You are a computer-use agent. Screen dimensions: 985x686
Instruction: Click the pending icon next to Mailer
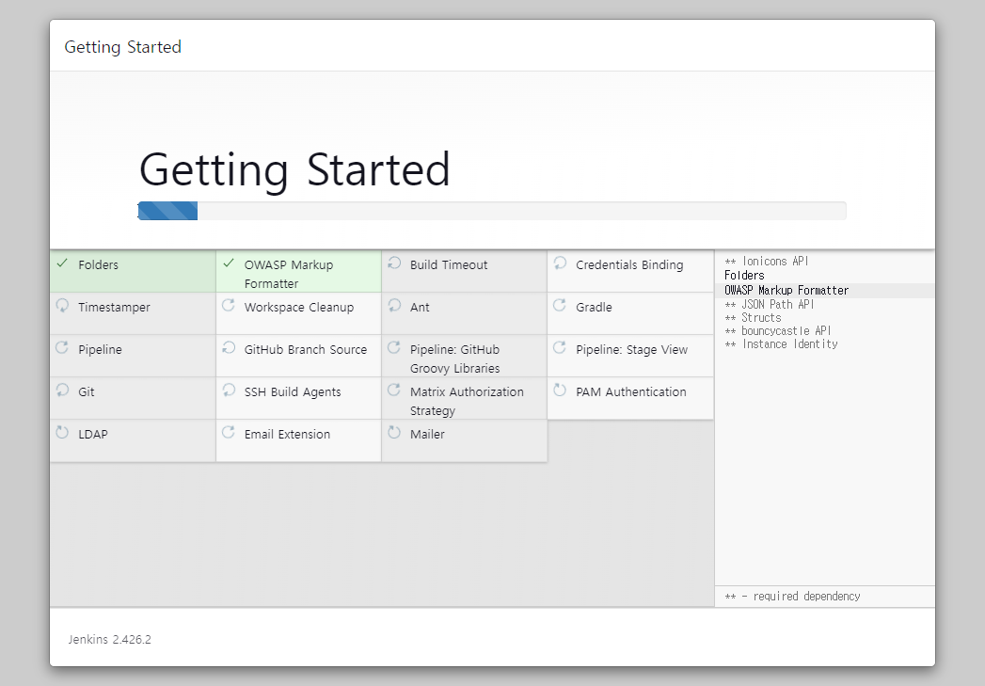pyautogui.click(x=394, y=432)
